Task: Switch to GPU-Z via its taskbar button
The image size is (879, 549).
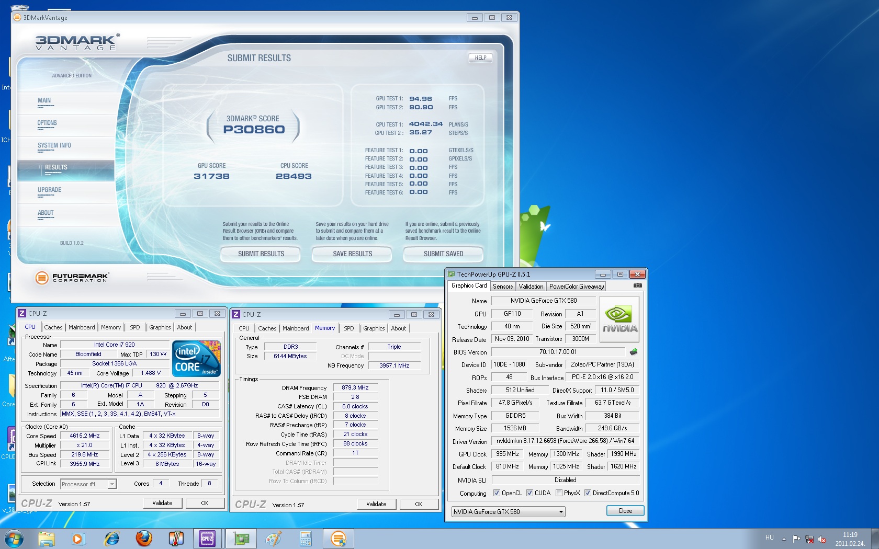Action: [x=241, y=539]
